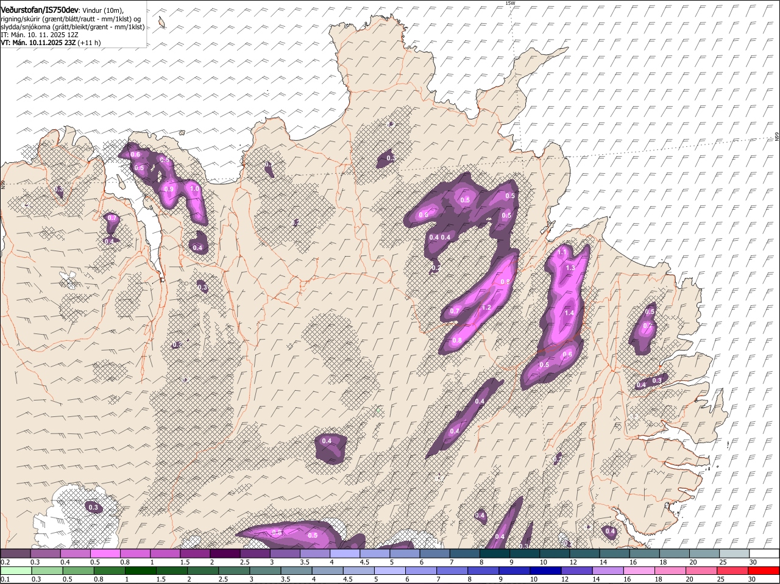Image resolution: width=780 pixels, height=584 pixels.
Task: Select the snow legend swatch between 10 and 12
Action: point(555,554)
